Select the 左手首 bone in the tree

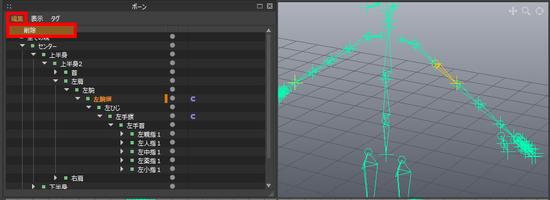pos(136,125)
